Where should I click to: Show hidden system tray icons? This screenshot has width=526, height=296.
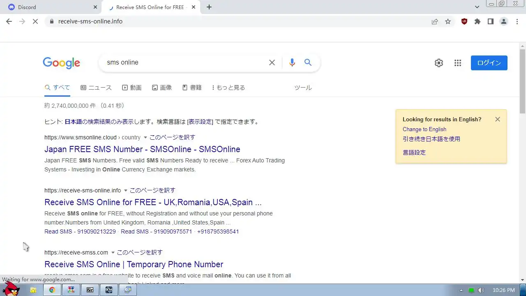461,290
